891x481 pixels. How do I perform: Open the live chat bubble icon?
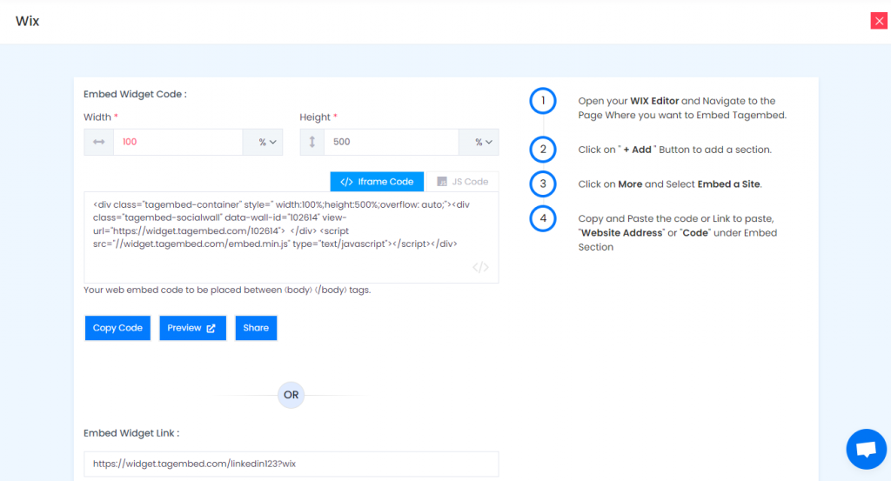click(866, 449)
